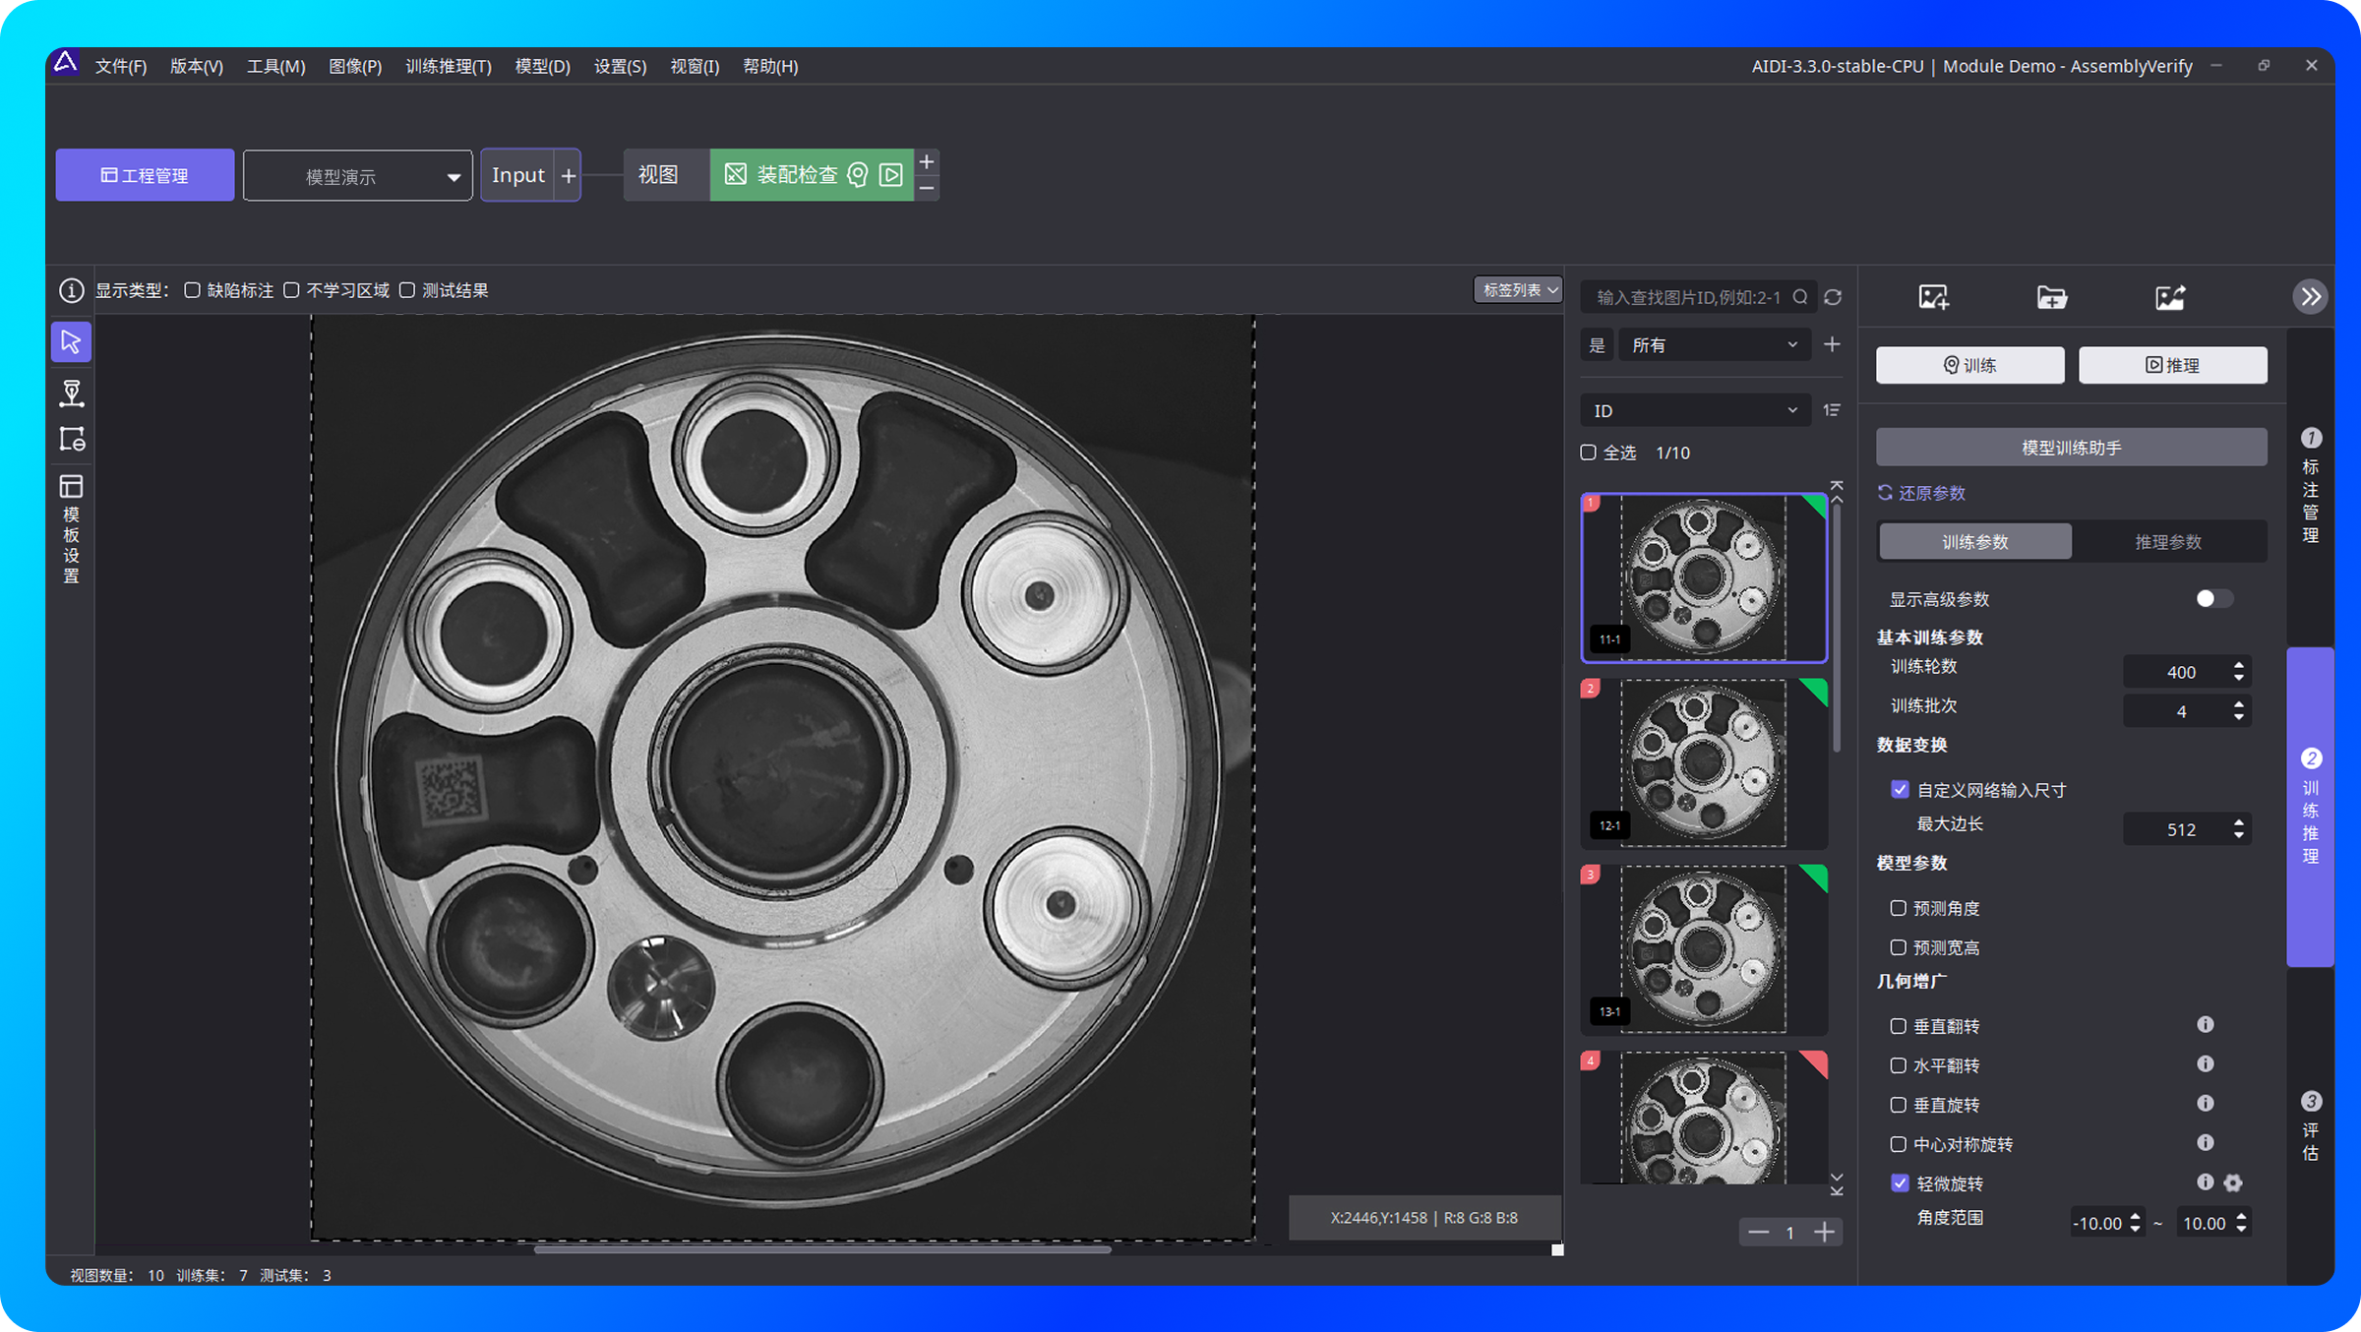Open gear settings for slight rotation
Viewport: 2361px width, 1332px height.
pos(2233,1183)
